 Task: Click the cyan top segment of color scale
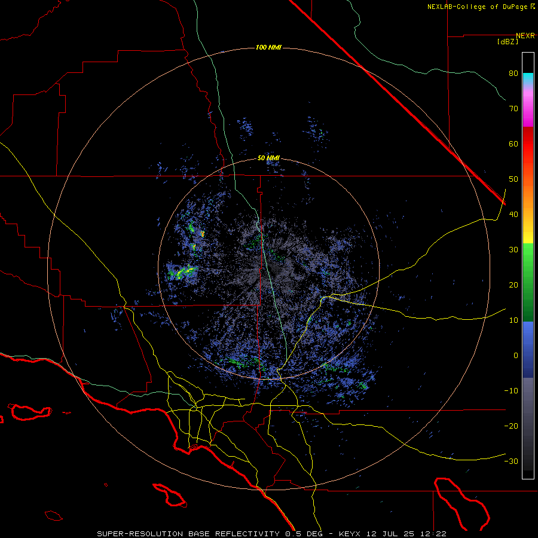tap(528, 78)
